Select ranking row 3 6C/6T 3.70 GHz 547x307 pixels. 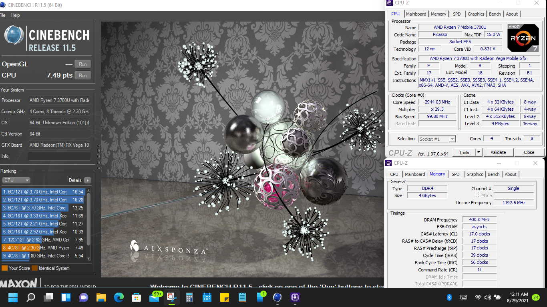43,208
